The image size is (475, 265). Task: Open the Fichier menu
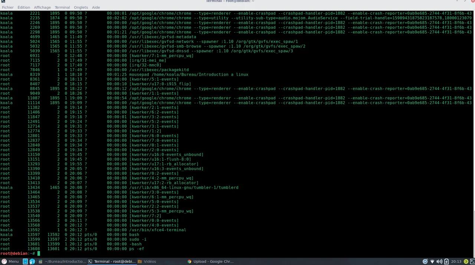(7, 7)
